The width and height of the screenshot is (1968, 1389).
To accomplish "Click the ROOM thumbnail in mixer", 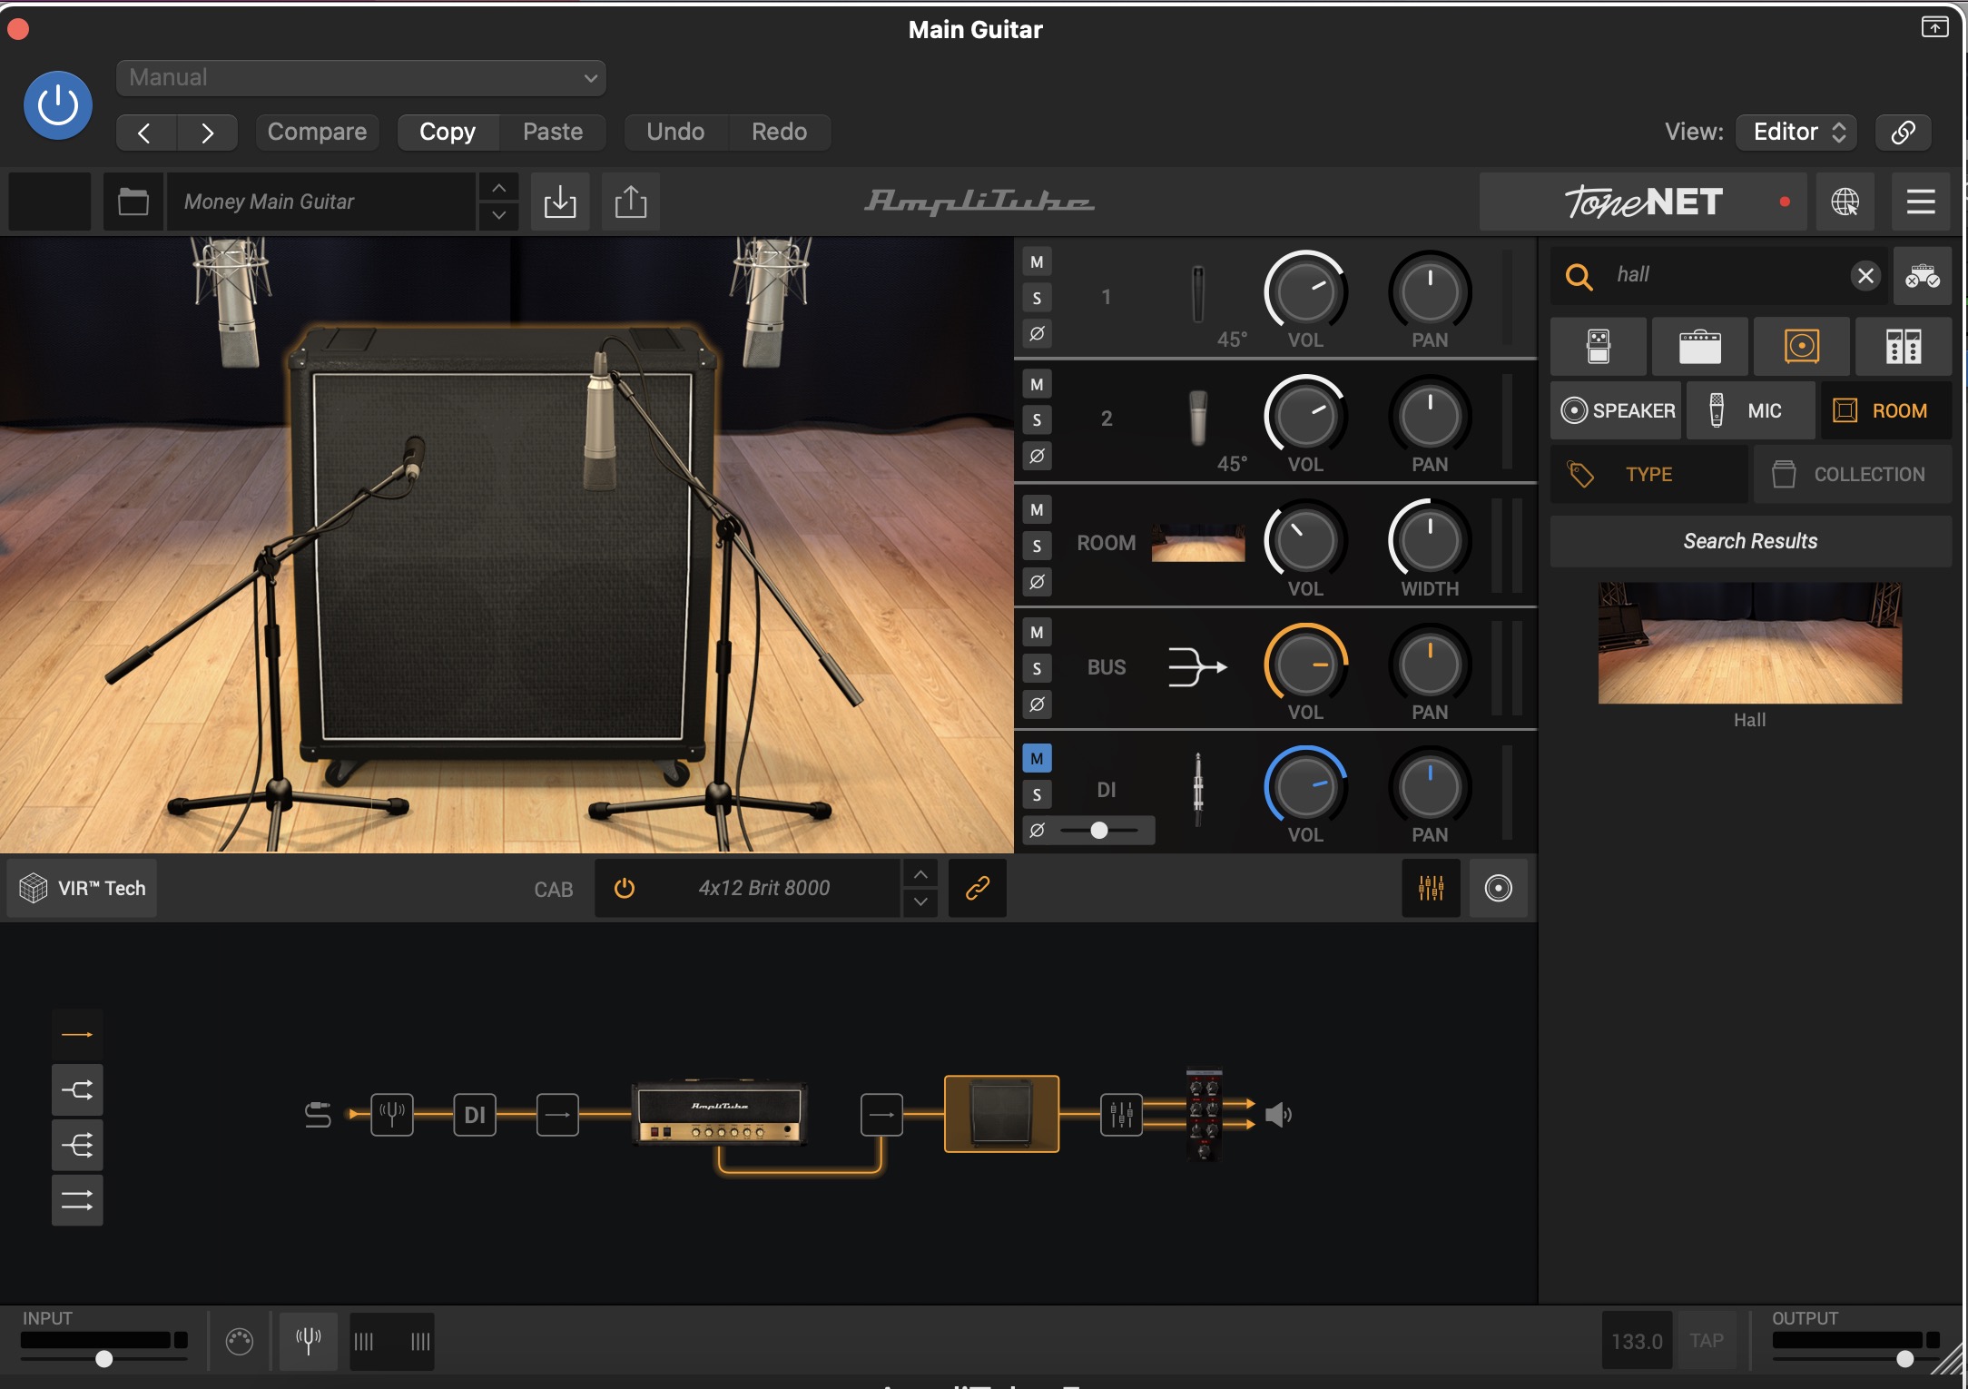I will [1198, 543].
